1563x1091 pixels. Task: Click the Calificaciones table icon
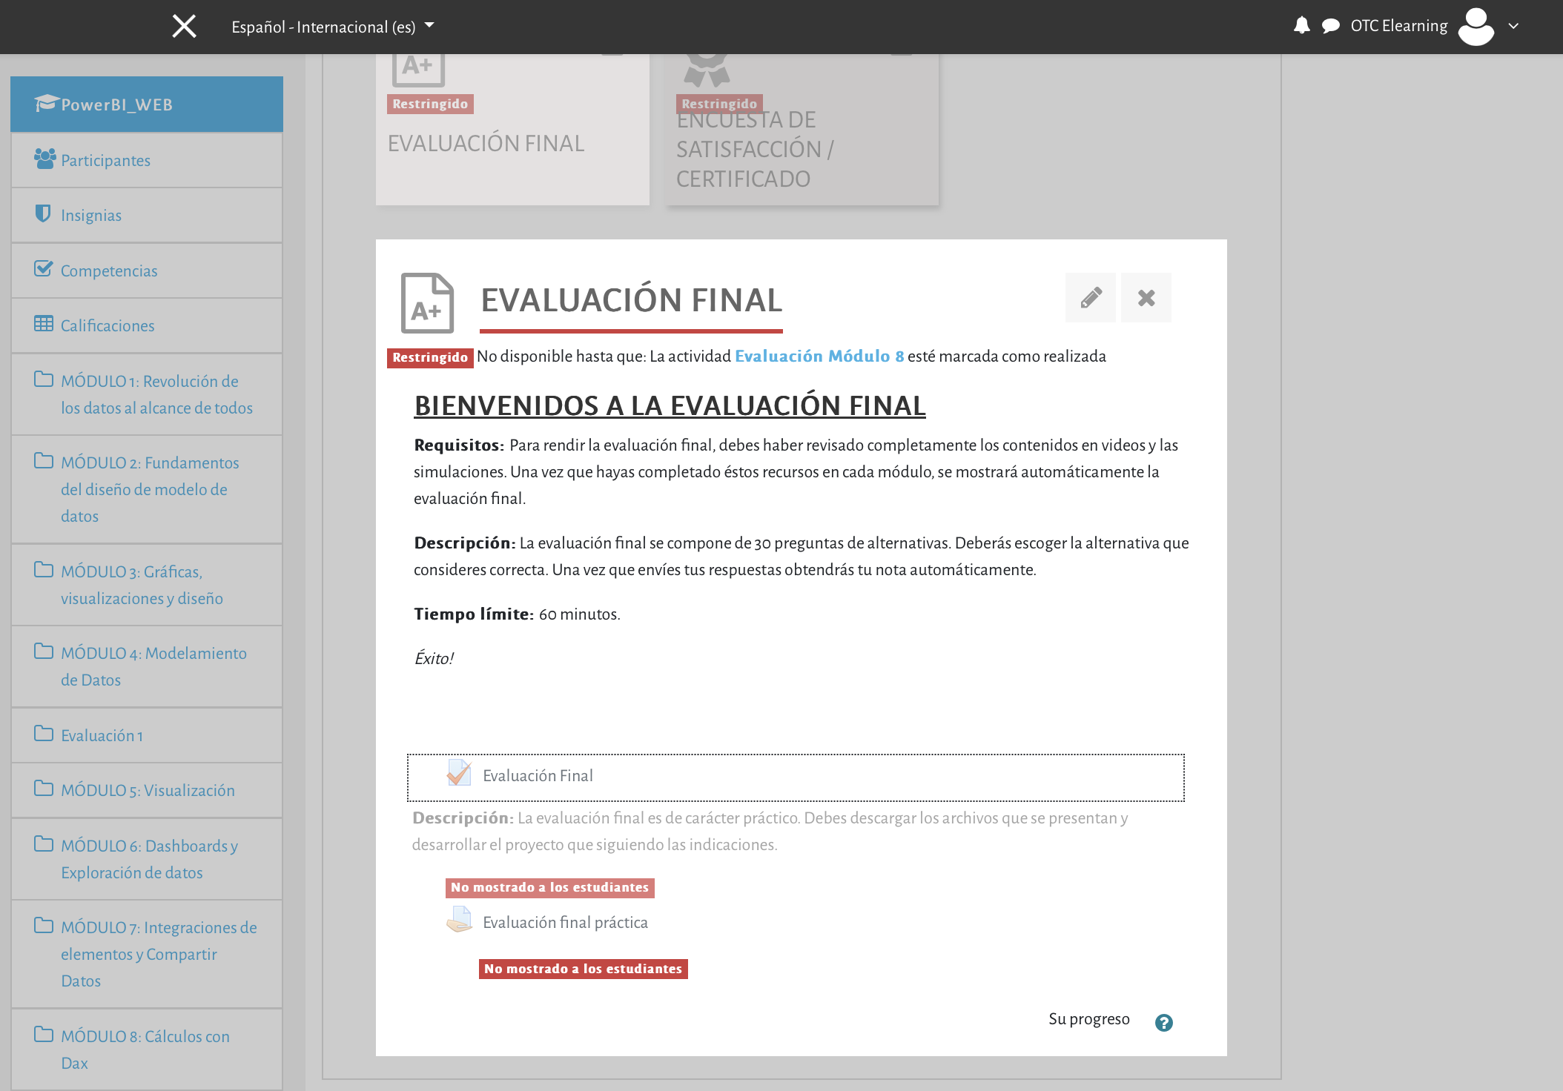tap(44, 324)
